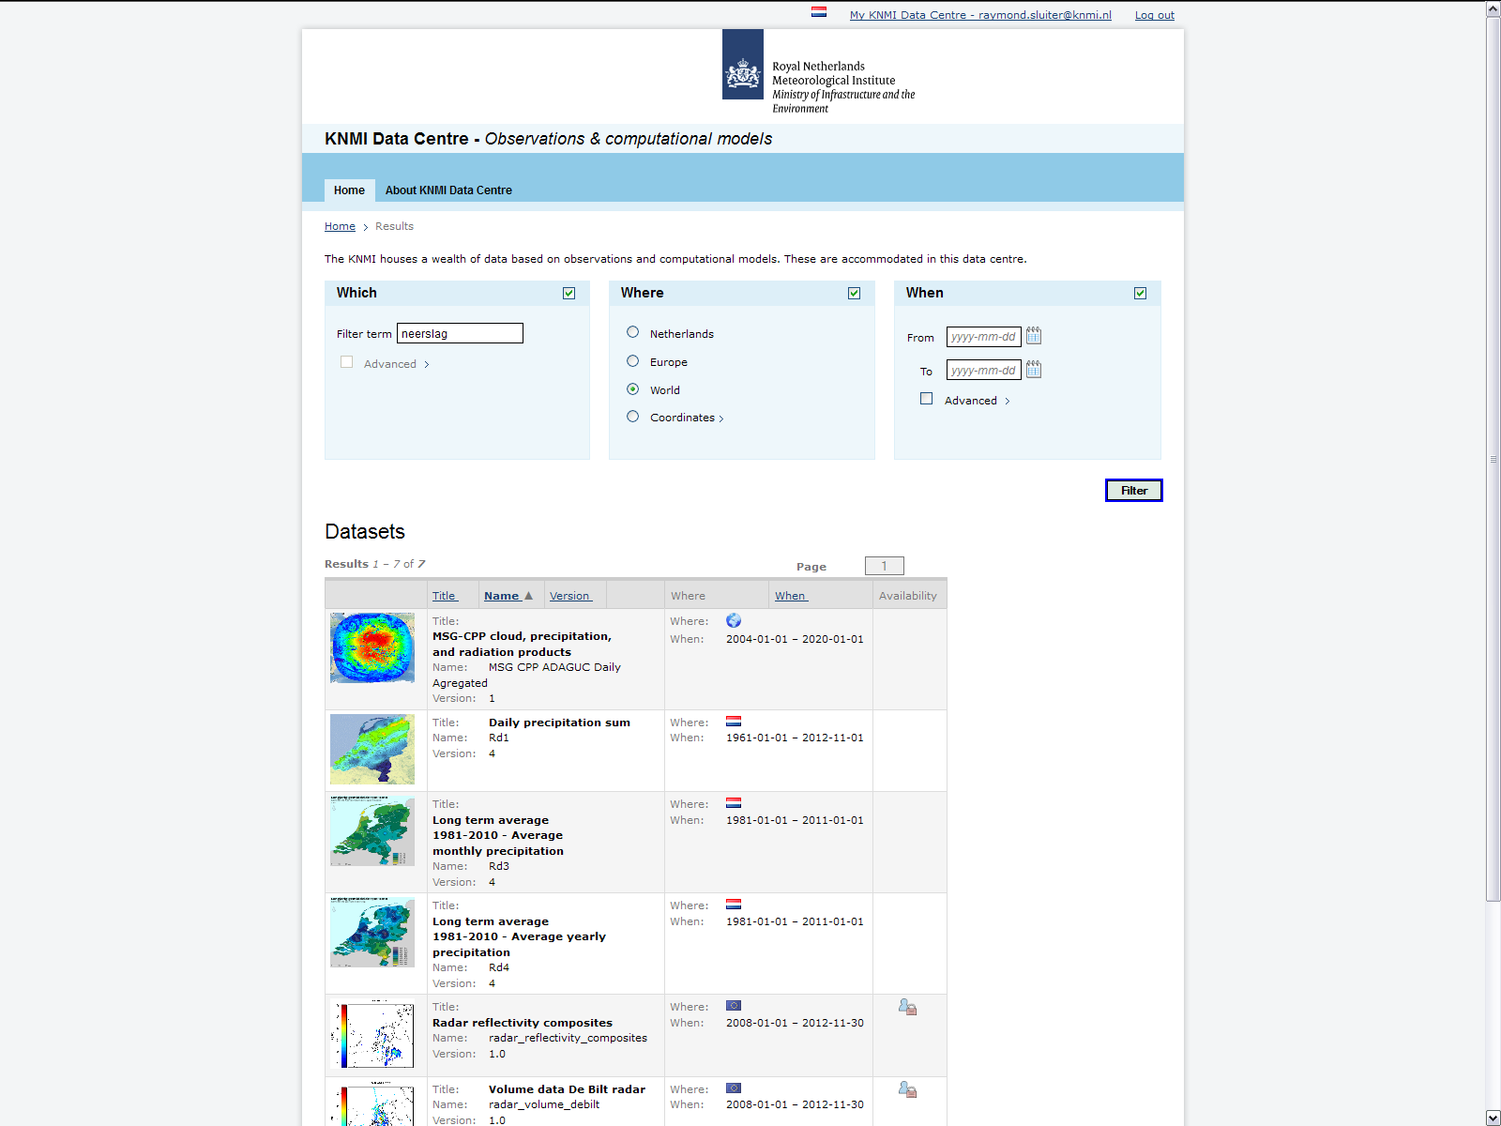This screenshot has height=1126, width=1501.
Task: Select the Europe radio button
Action: (x=633, y=361)
